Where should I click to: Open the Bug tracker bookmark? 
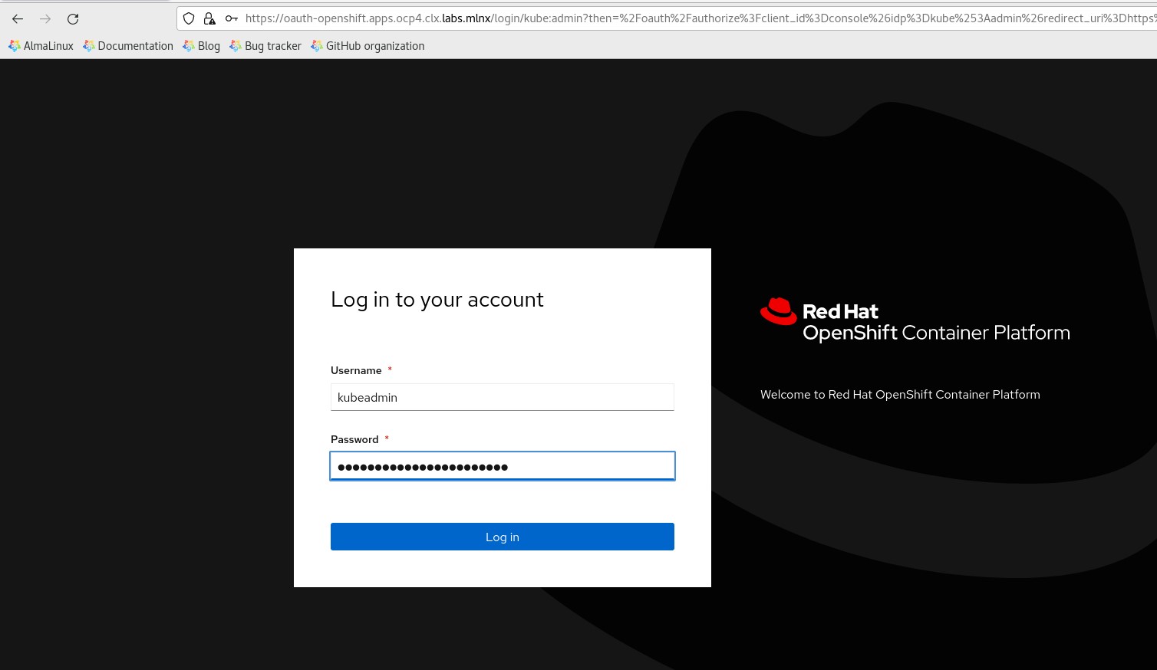(265, 46)
